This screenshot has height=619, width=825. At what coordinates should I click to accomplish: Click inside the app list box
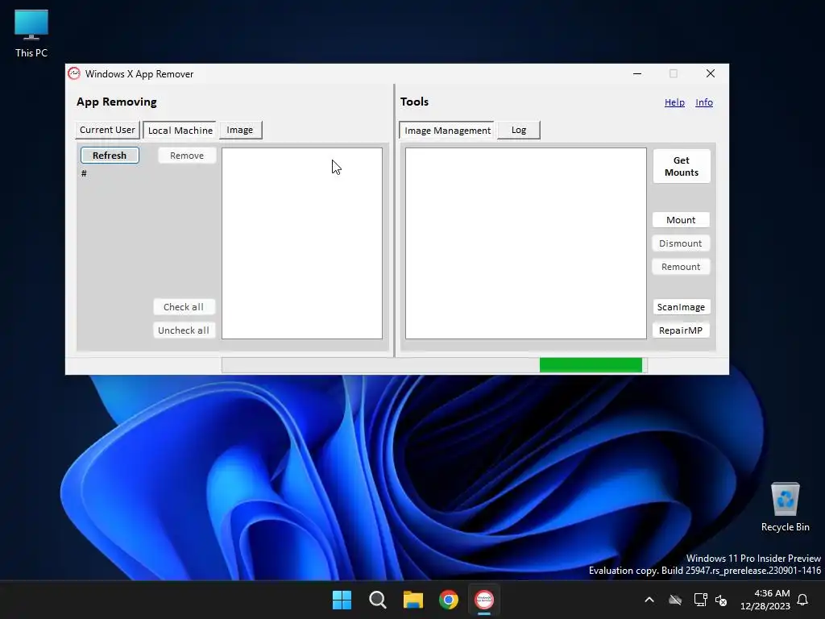coord(302,243)
